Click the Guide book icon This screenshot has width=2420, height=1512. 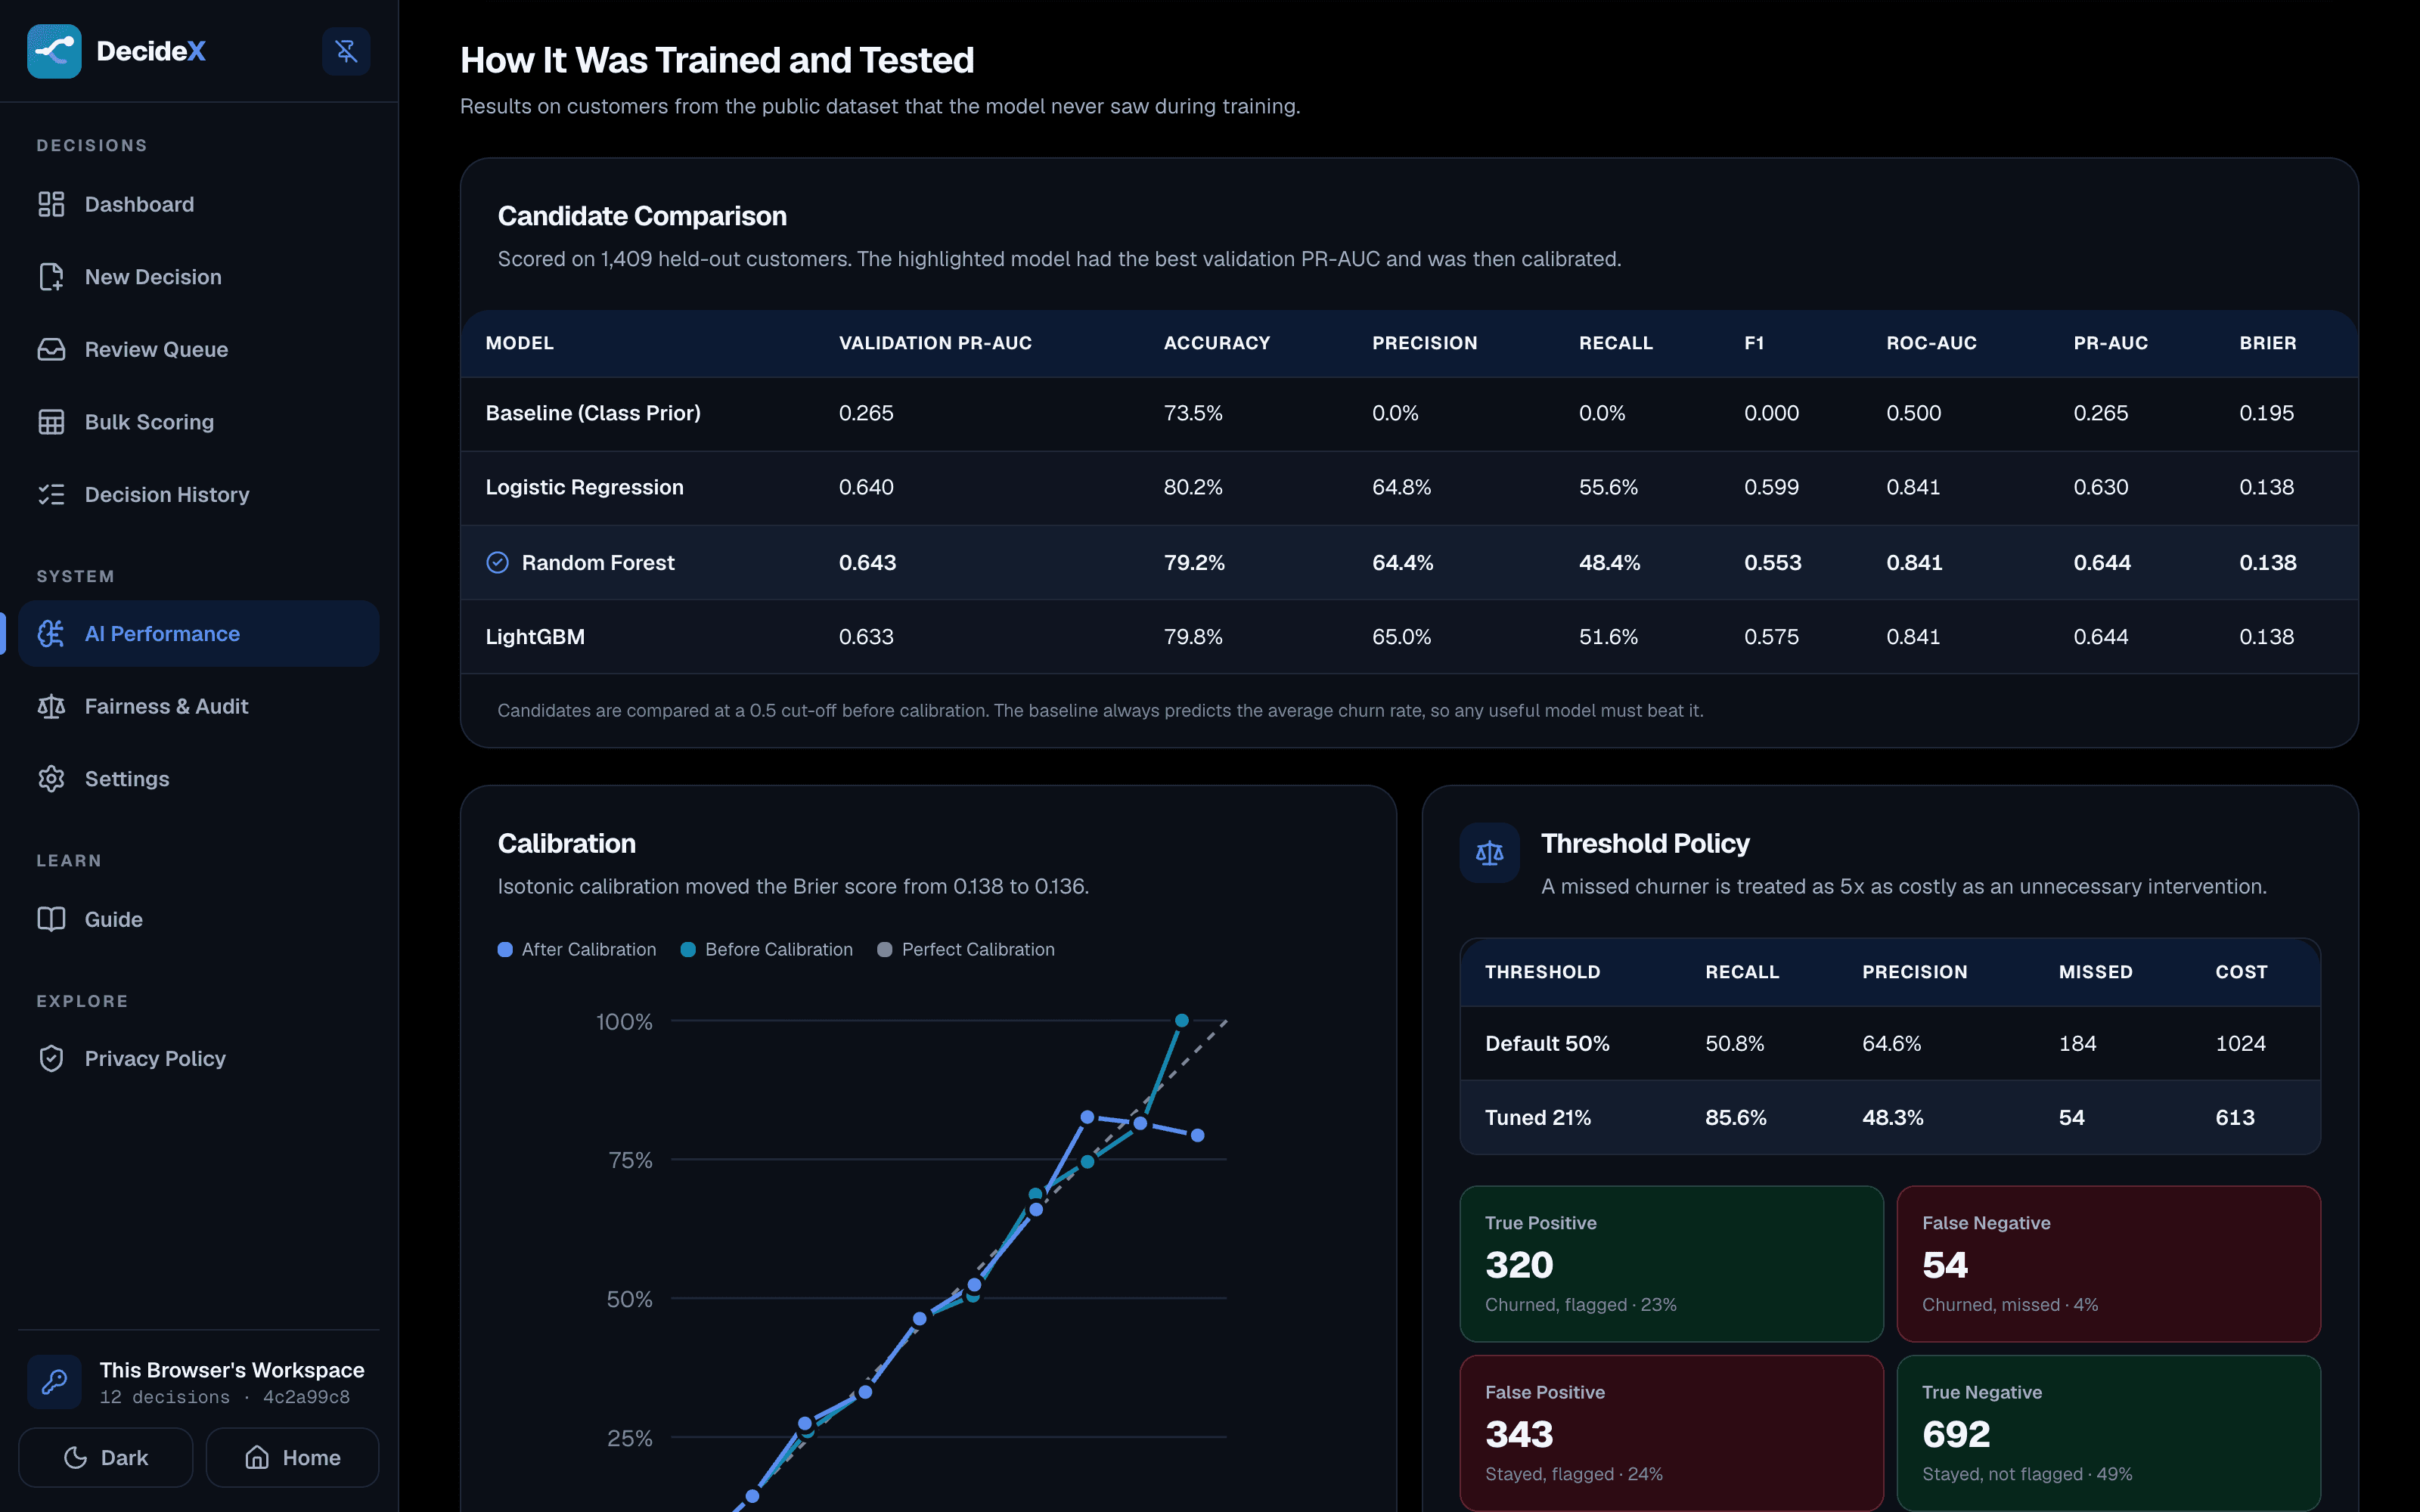coord(51,919)
